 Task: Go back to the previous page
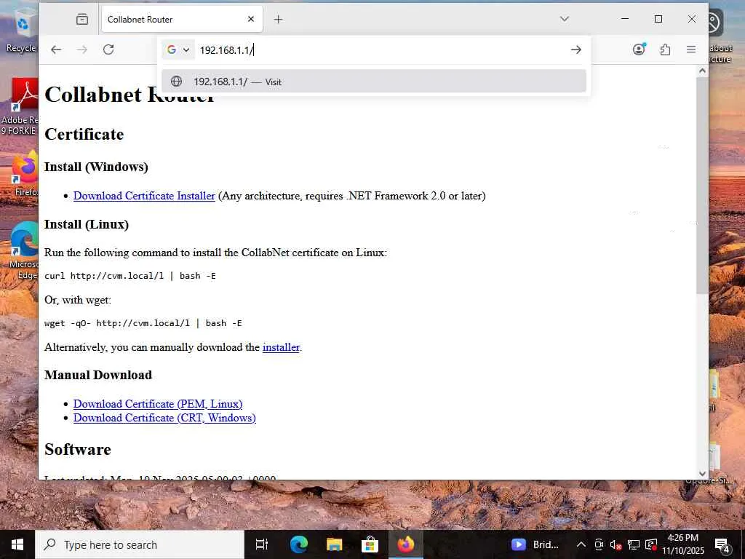(x=56, y=49)
